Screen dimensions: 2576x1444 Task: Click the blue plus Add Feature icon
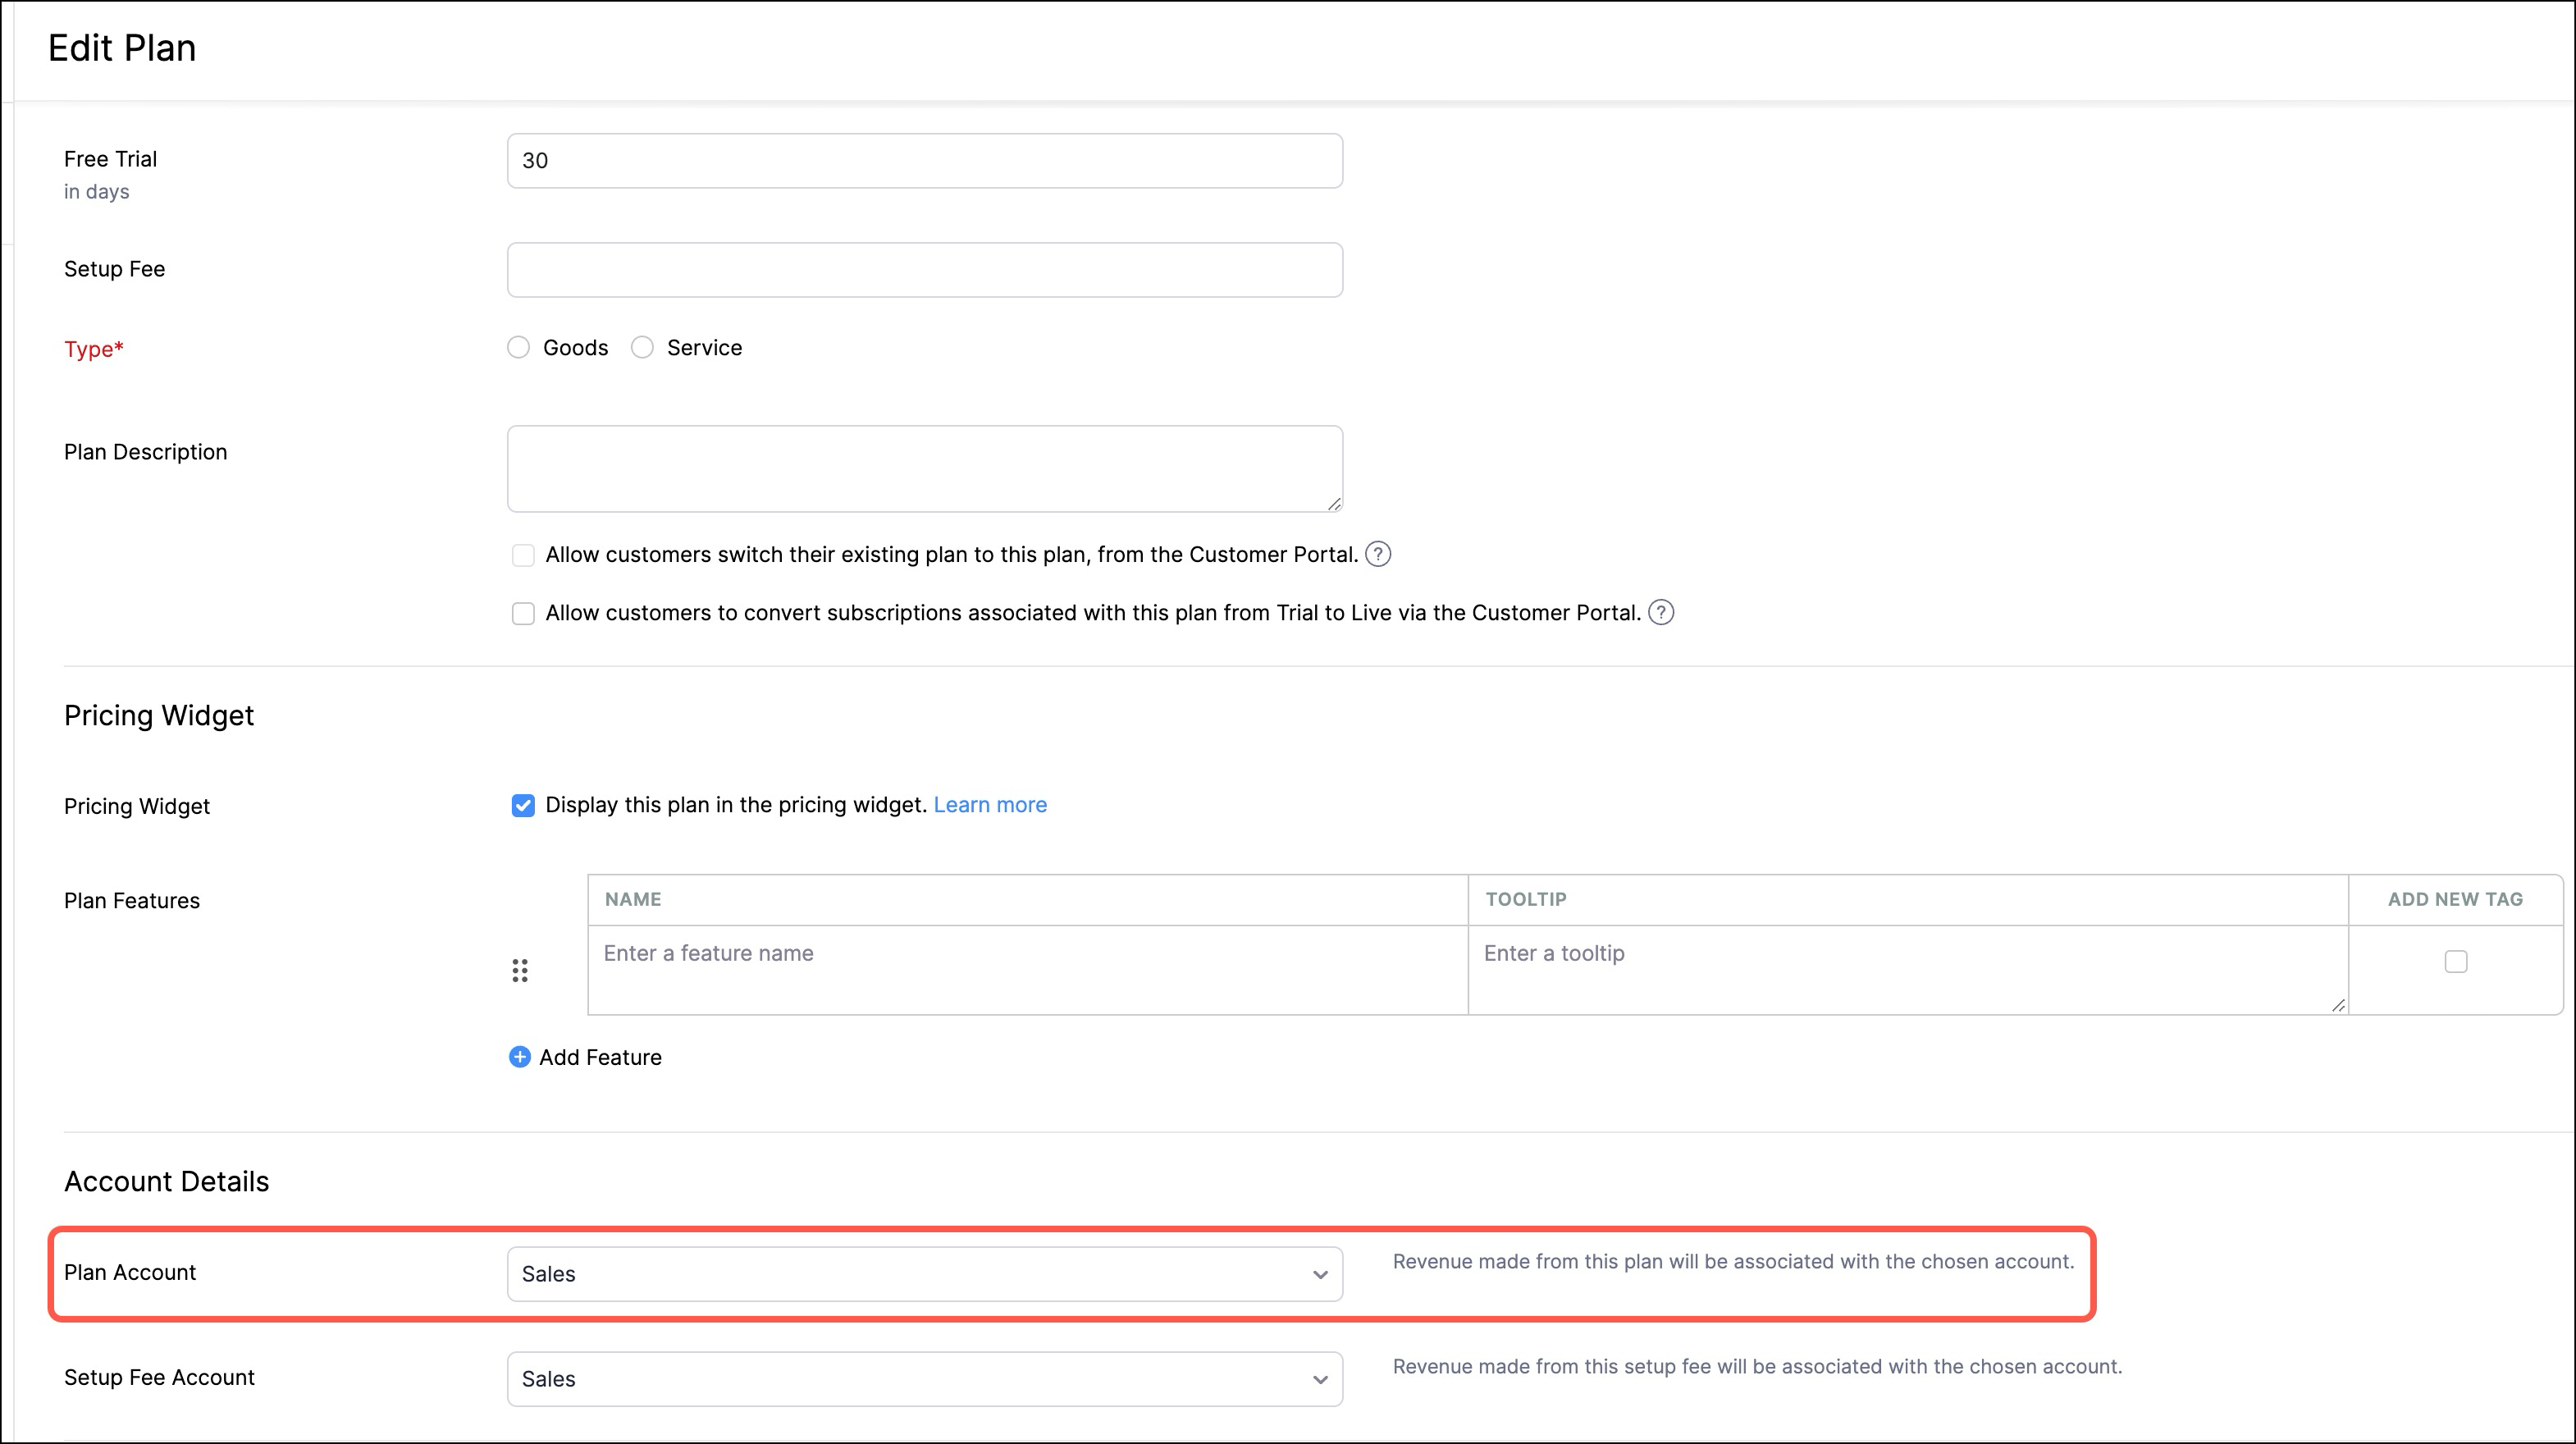click(x=520, y=1057)
